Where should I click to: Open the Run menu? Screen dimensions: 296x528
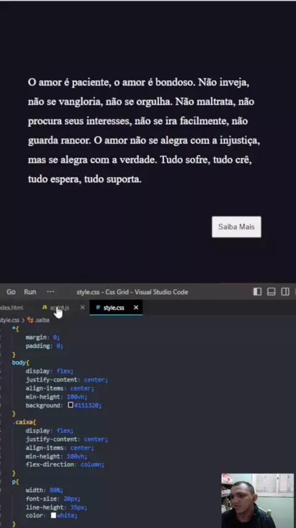[x=30, y=292]
